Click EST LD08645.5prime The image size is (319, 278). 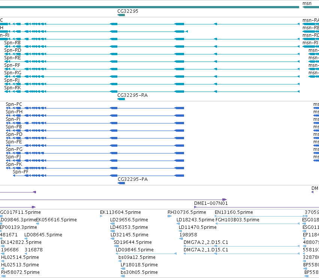43,235
